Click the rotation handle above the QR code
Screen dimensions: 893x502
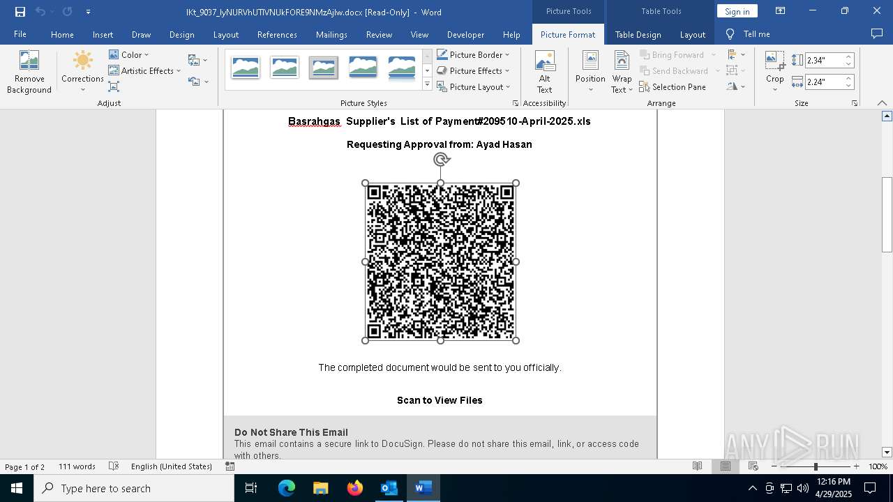441,160
